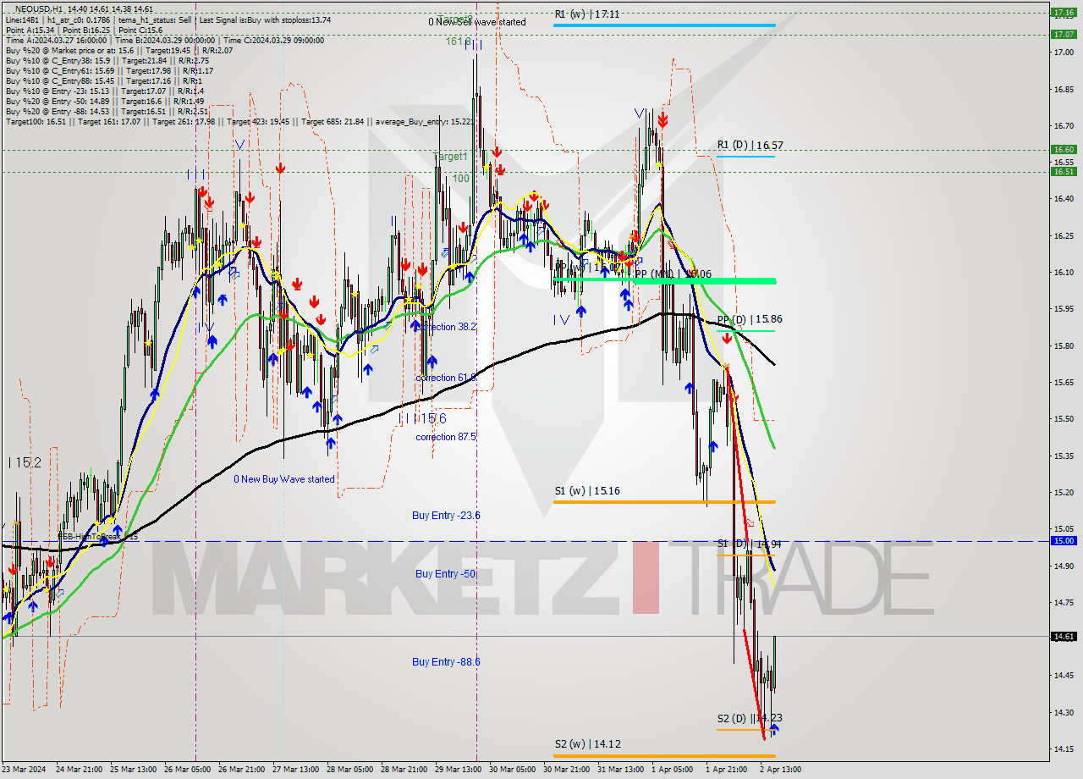Select the 'Buy Entry -50' label

(x=444, y=574)
